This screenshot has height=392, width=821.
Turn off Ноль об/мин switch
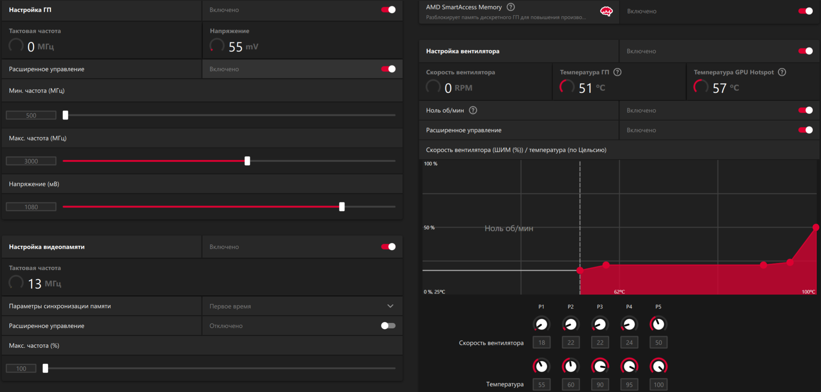[805, 110]
